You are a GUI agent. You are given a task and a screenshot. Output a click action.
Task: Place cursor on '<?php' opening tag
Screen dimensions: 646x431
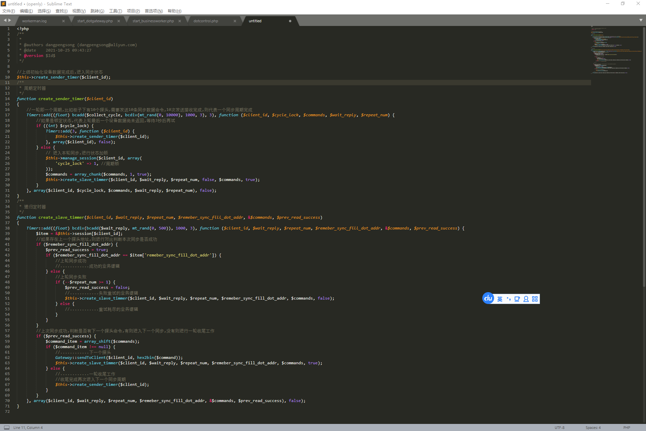[23, 29]
